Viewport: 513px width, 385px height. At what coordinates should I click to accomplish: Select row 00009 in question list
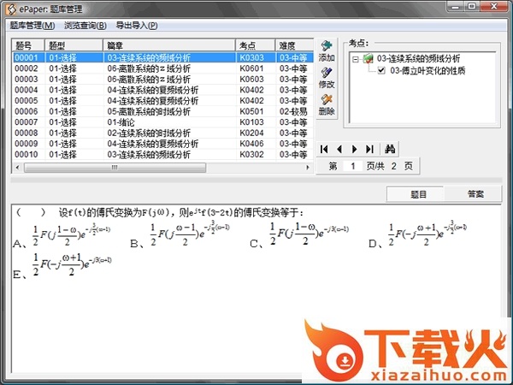coord(162,144)
